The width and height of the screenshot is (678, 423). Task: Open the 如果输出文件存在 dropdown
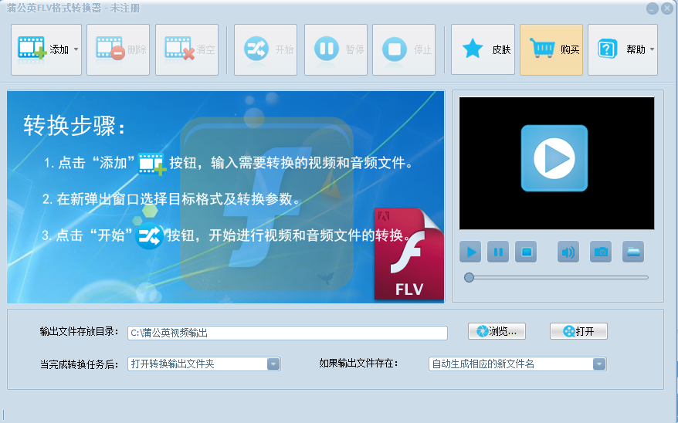517,364
